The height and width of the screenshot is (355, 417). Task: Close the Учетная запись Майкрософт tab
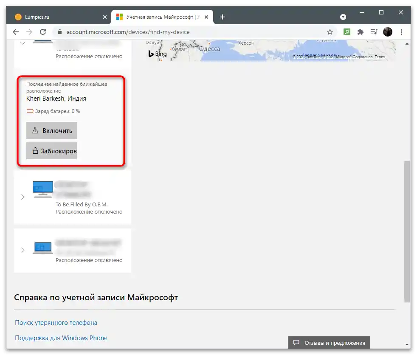pos(206,17)
